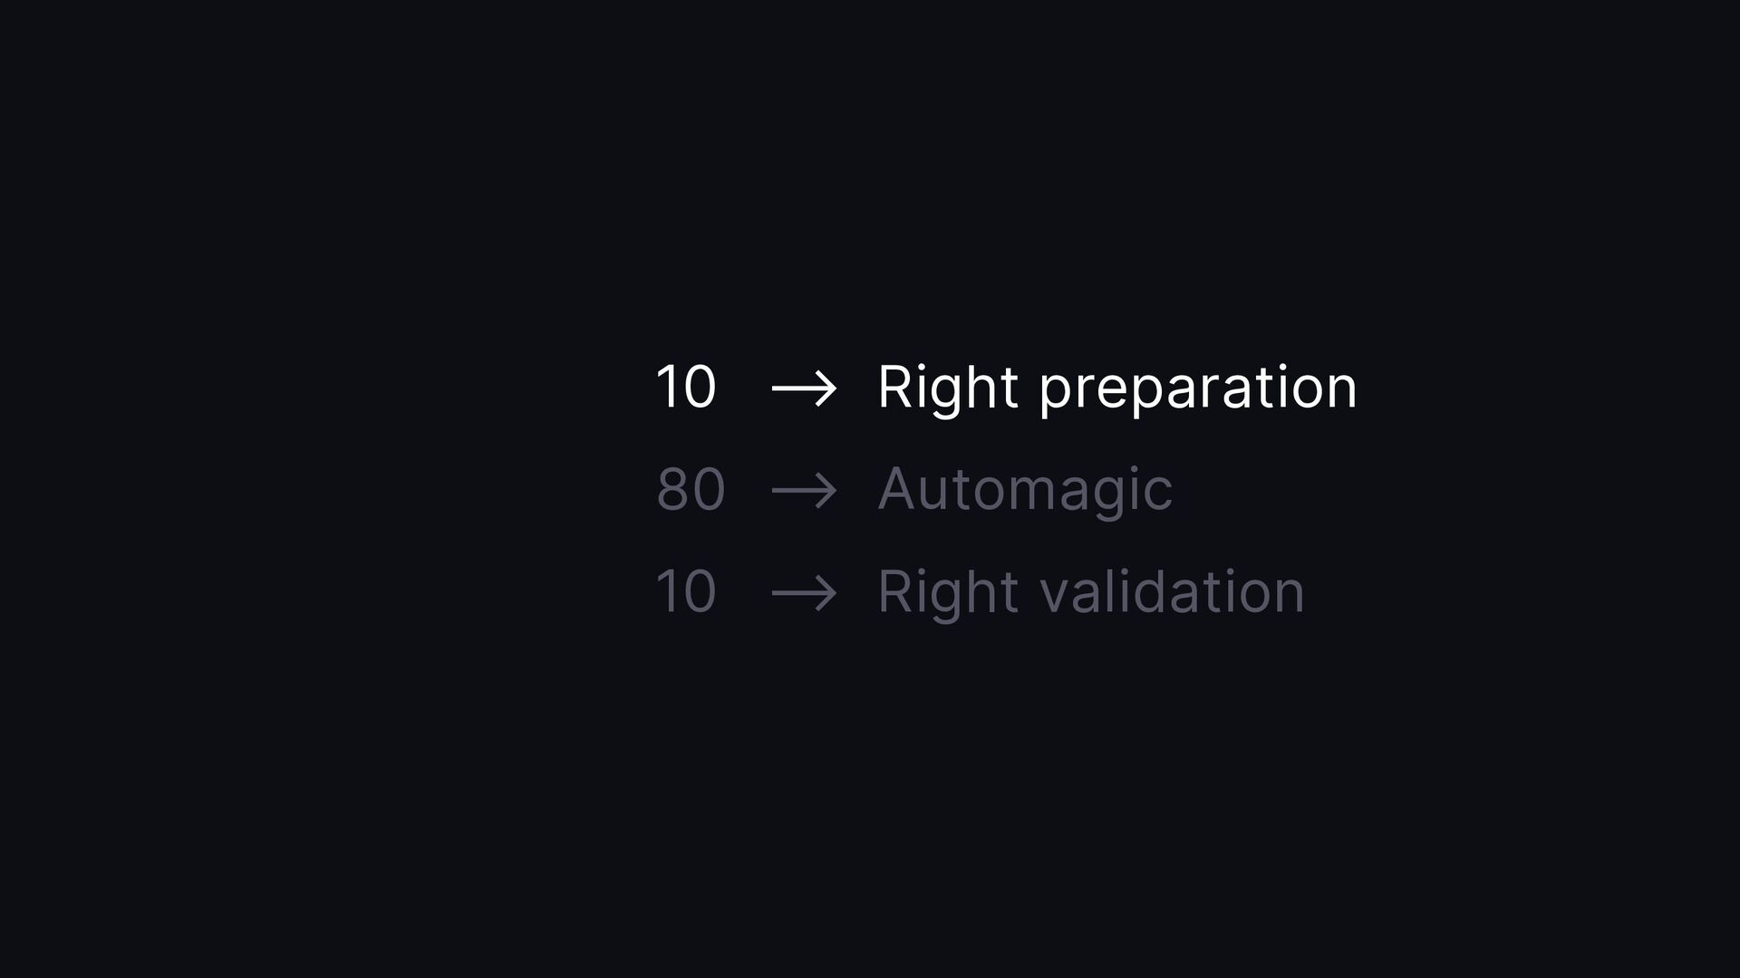
Task: Click the white arrow beside Right preparation
Action: tap(804, 389)
